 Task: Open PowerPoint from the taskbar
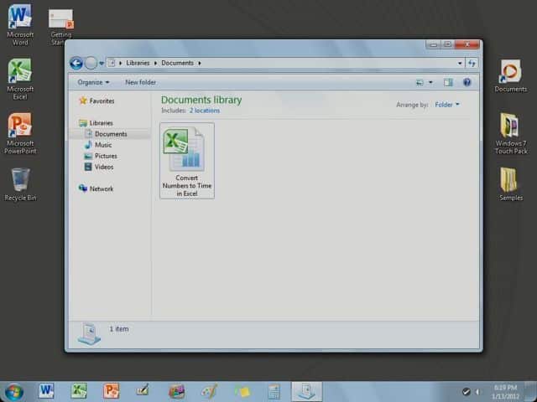pos(112,391)
